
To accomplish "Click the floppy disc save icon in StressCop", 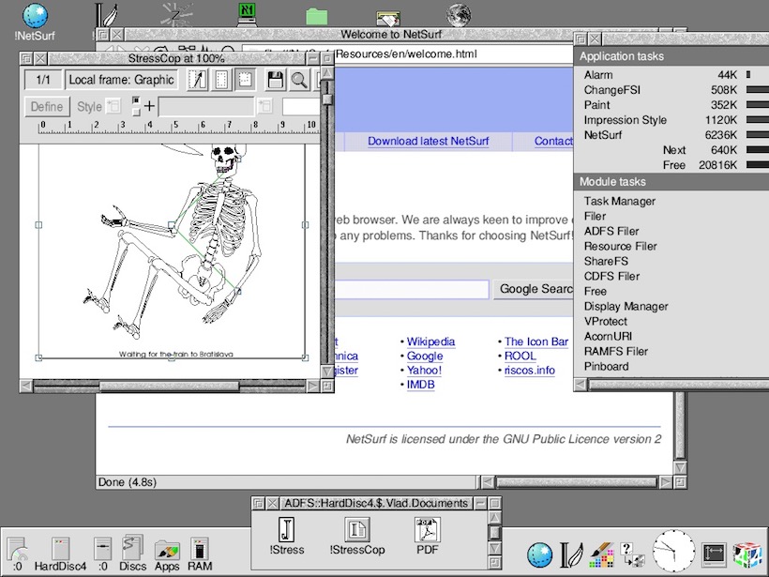I will (x=276, y=80).
